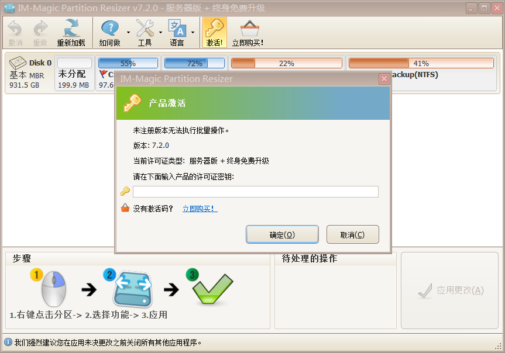This screenshot has height=353, width=505.
Task: Expand the dropdown arrow next to 语言
Action: pyautogui.click(x=193, y=32)
